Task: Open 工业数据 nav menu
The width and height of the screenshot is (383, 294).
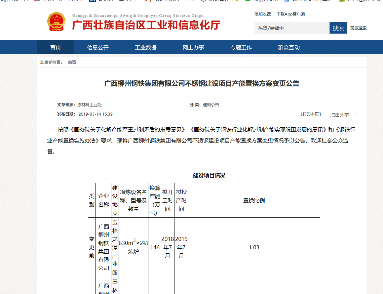Action: [146, 47]
